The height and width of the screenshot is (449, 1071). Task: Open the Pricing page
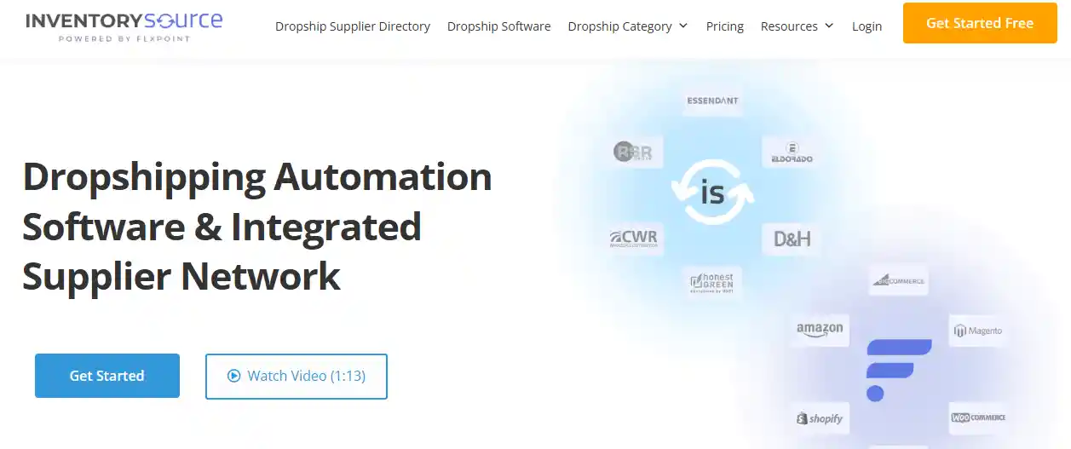(725, 26)
